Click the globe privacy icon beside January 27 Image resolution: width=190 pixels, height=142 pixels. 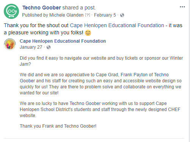49,47
